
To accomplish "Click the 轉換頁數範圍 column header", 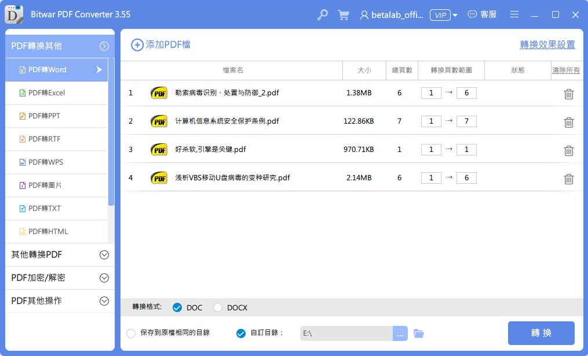I will (x=451, y=71).
